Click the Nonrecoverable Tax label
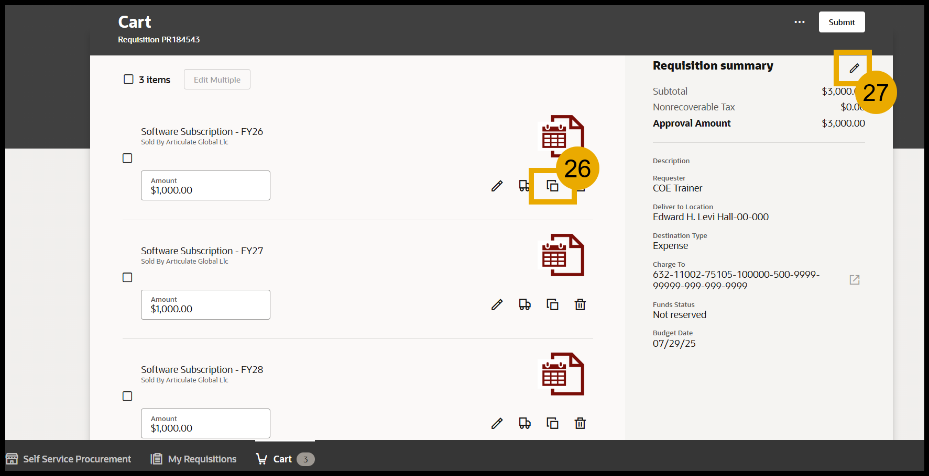 click(694, 107)
